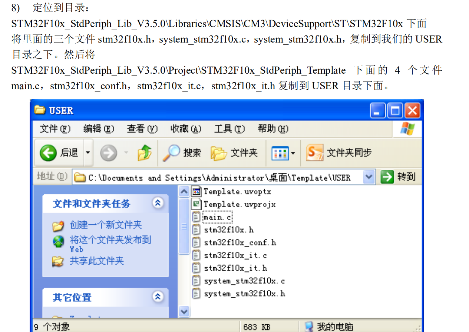Viewport: 469px width, 332px height.
Task: Select stm32f10x_it.h file icon
Action: pos(196,268)
